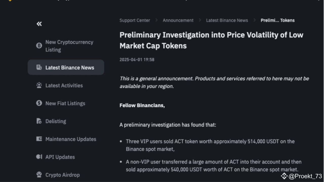
Task: Click the article title about Low Market Cap Tokens
Action: (x=211, y=40)
